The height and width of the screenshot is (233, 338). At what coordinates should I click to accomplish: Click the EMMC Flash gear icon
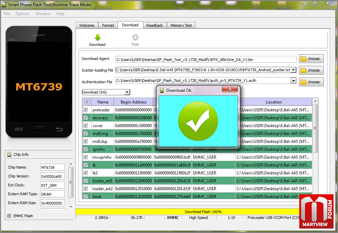[9, 216]
